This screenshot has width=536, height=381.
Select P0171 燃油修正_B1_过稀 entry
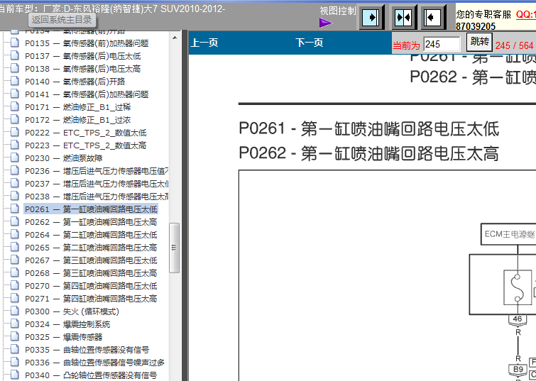78,107
